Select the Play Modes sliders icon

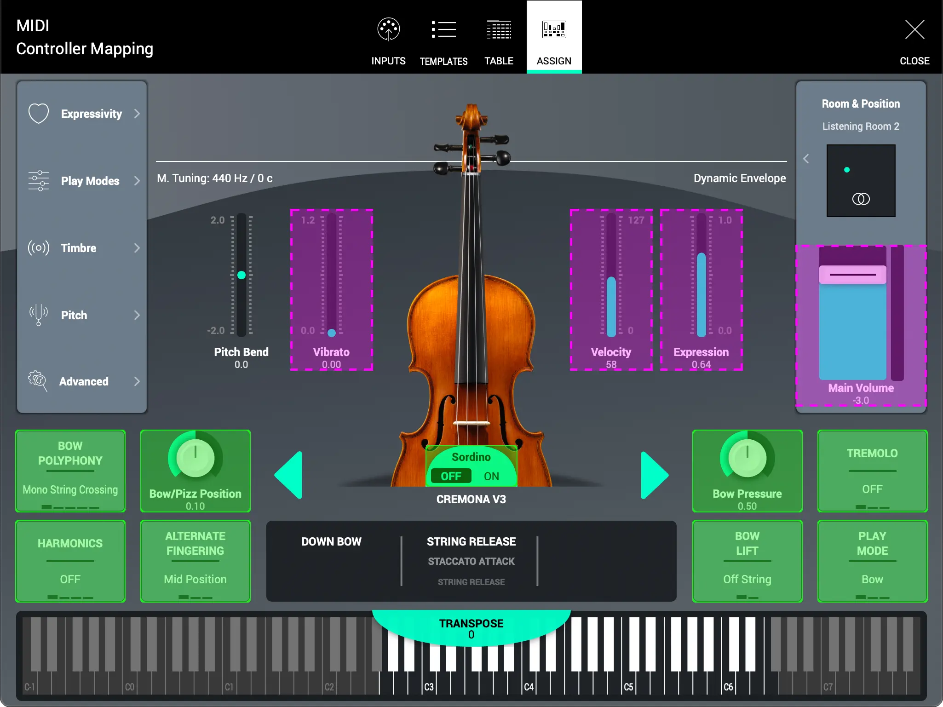coord(39,181)
